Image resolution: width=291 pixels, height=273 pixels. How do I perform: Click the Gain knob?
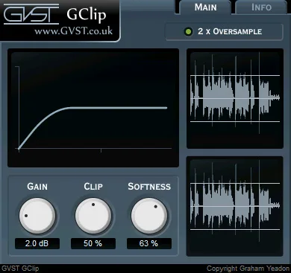pos(37,216)
